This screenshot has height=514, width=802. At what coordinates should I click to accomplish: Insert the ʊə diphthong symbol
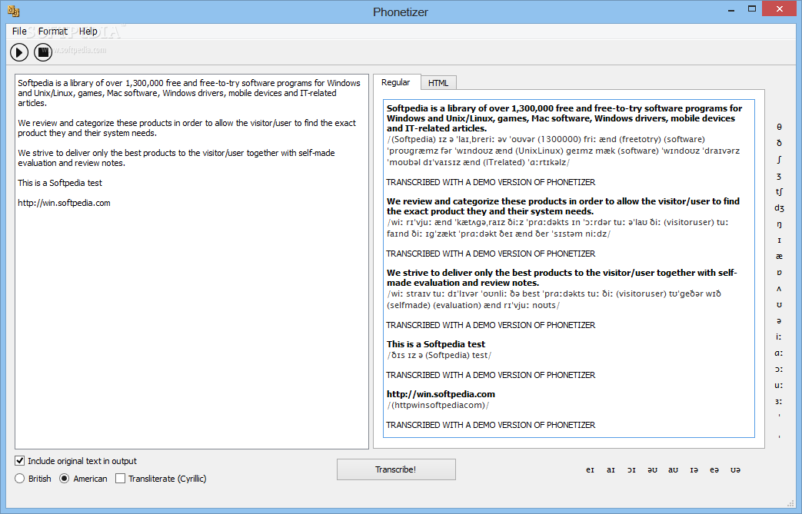736,470
